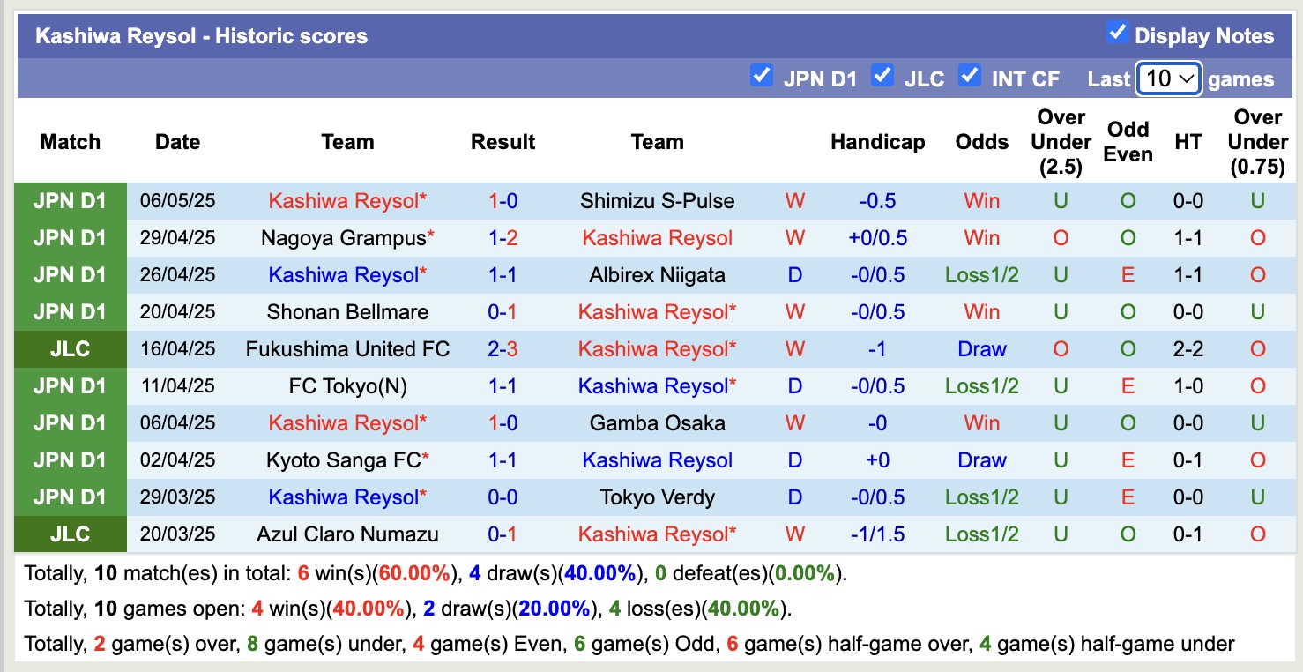The image size is (1303, 672).
Task: Open Albirex Niigata team page
Action: (x=657, y=275)
